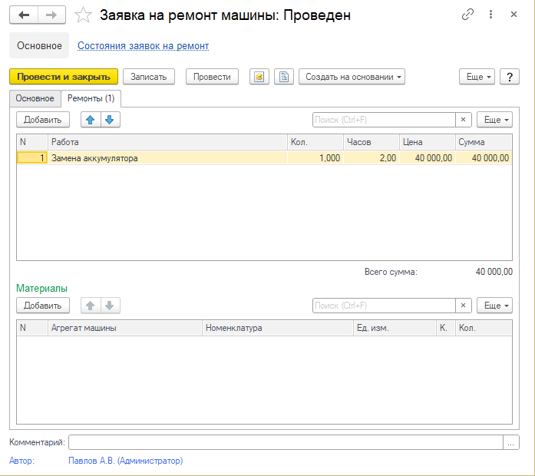The height and width of the screenshot is (476, 535).
Task: Add document to favorites with star icon
Action: coord(83,15)
